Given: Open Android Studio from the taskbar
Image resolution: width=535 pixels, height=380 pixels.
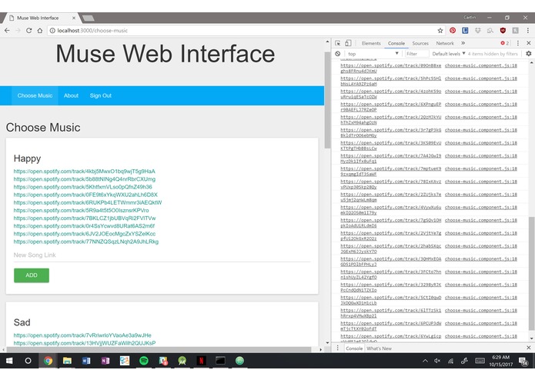Looking at the screenshot, I should (182, 361).
